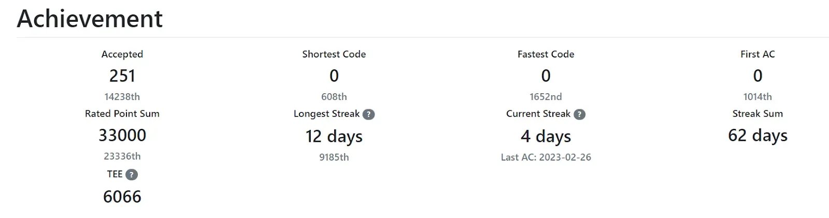829x218 pixels.
Task: Click the Streak Sum value 62 days
Action: click(x=757, y=136)
